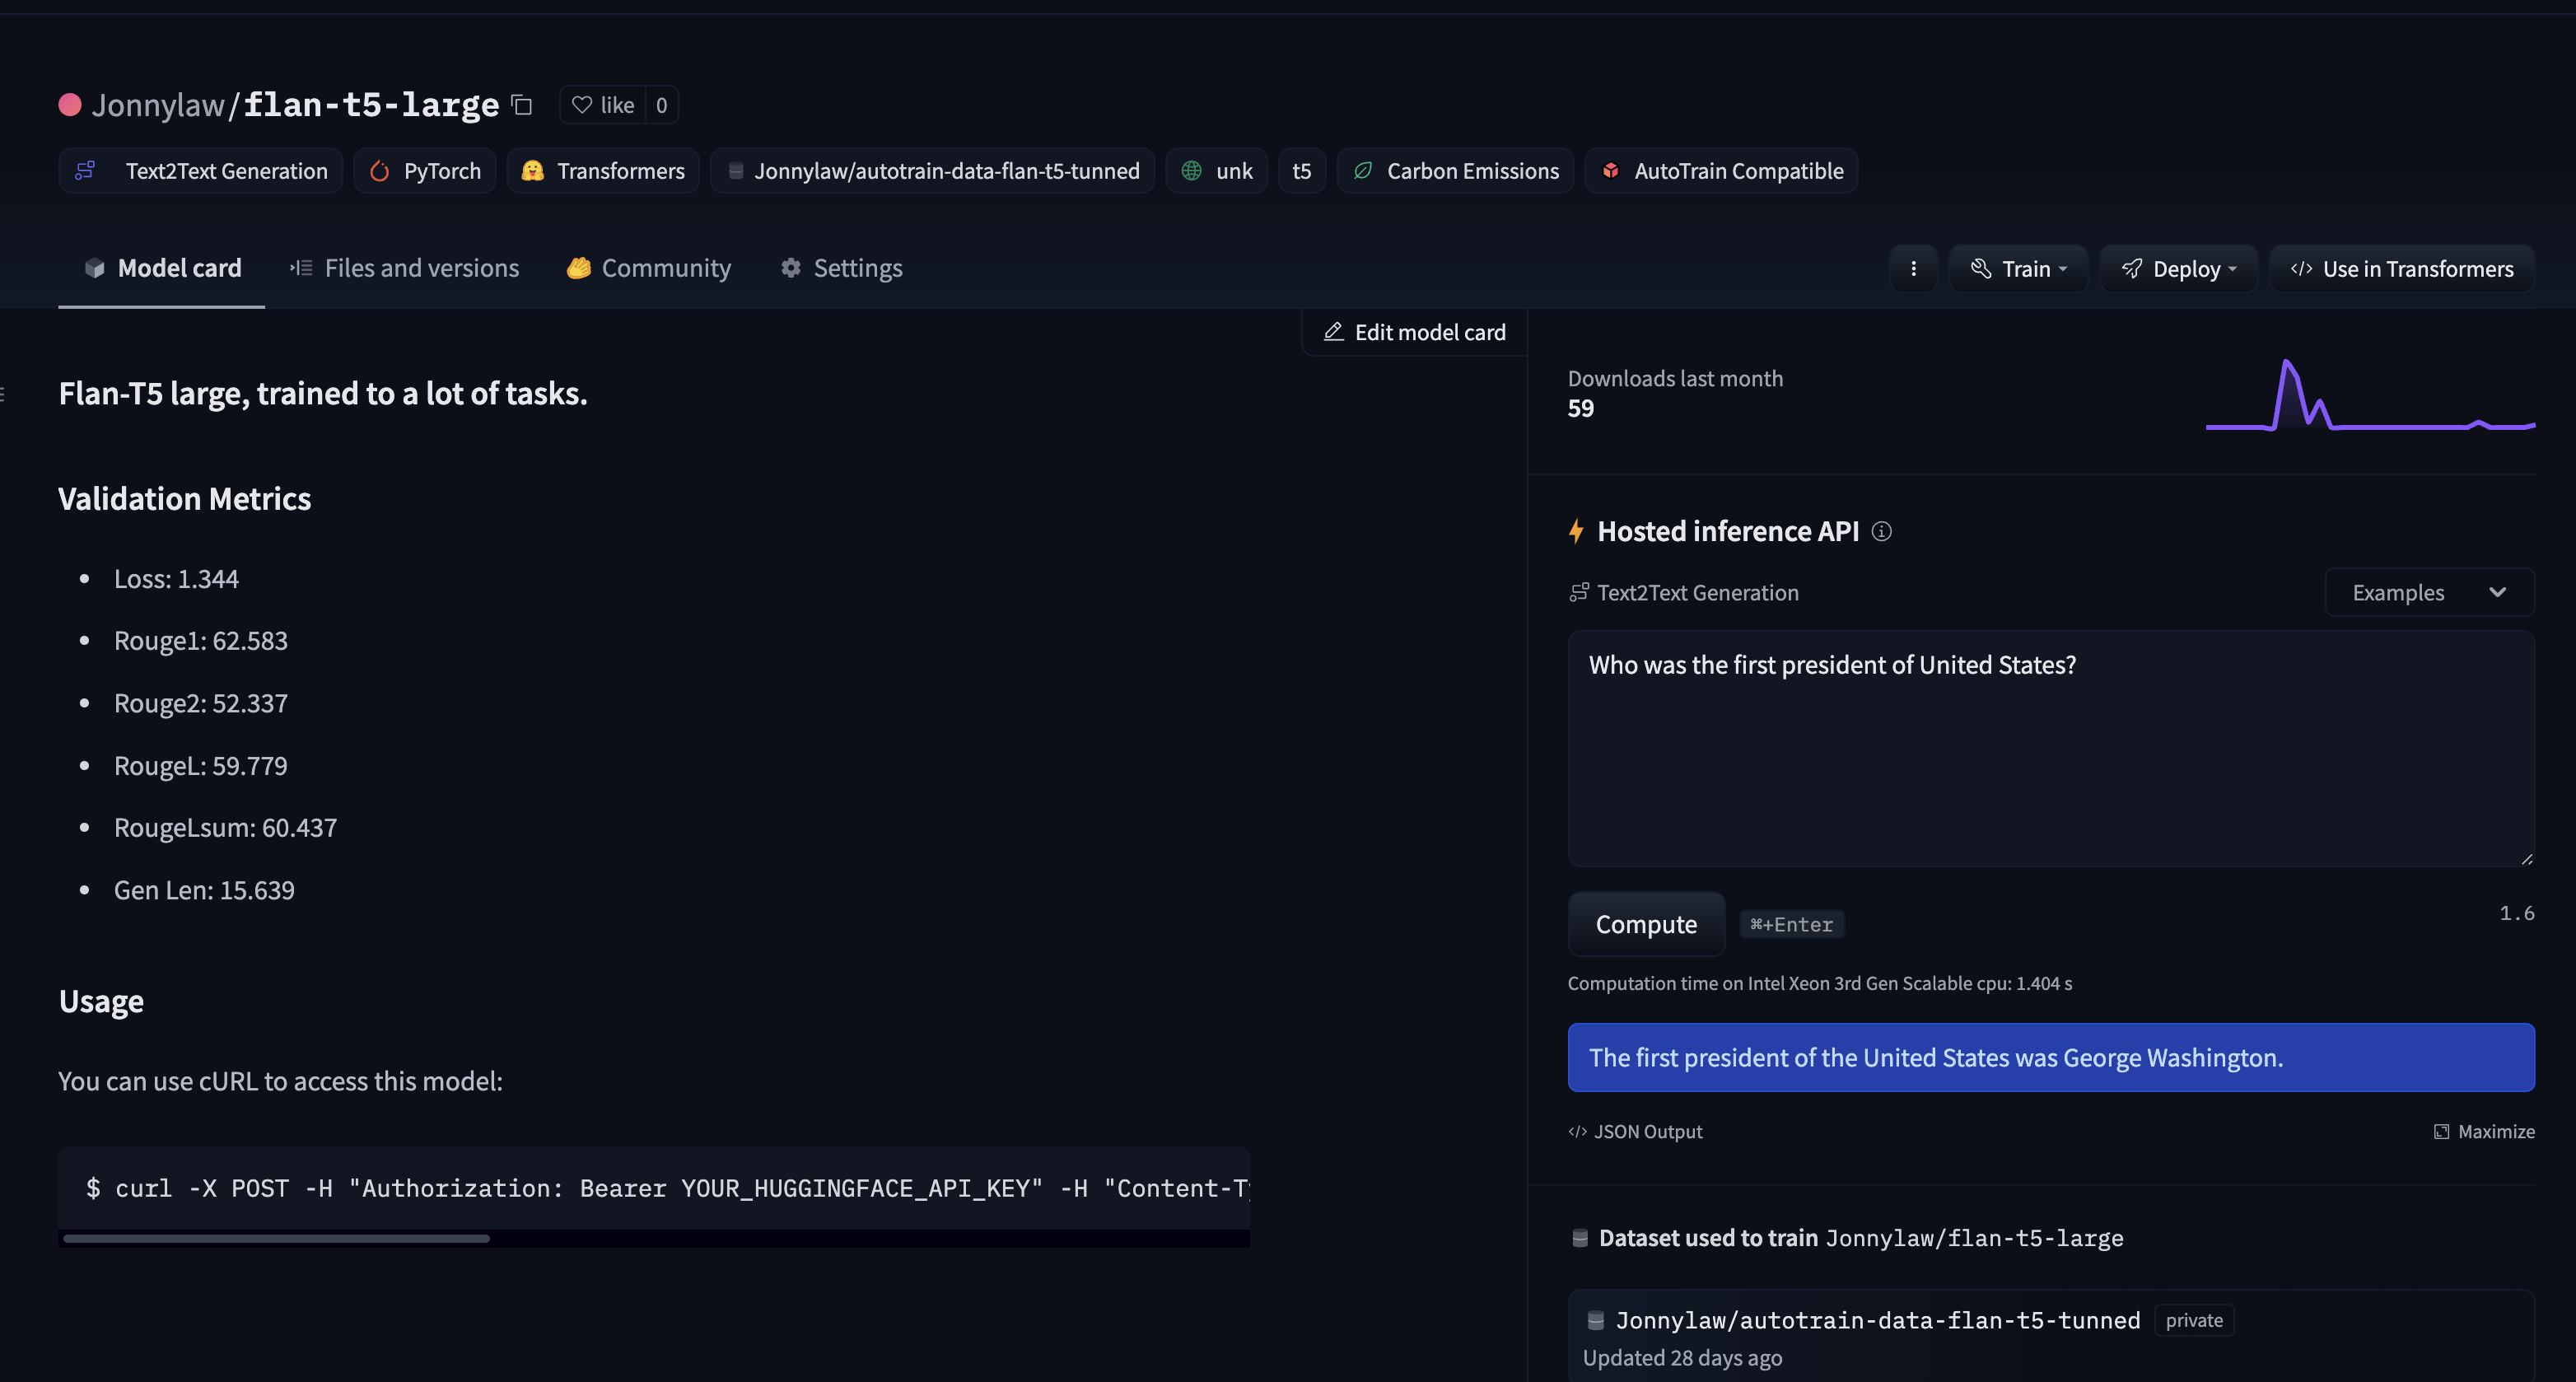Screen dimensions: 2576x1382
Task: Click the Maximize inference output button
Action: tap(2482, 1130)
